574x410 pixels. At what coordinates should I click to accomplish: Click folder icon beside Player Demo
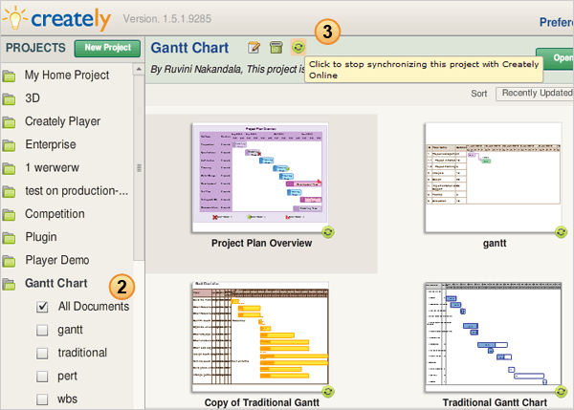click(x=9, y=261)
